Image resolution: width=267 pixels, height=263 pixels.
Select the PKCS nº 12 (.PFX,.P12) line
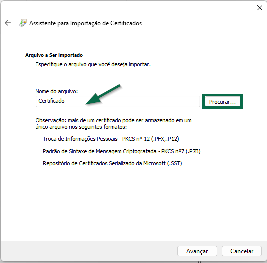111,139
